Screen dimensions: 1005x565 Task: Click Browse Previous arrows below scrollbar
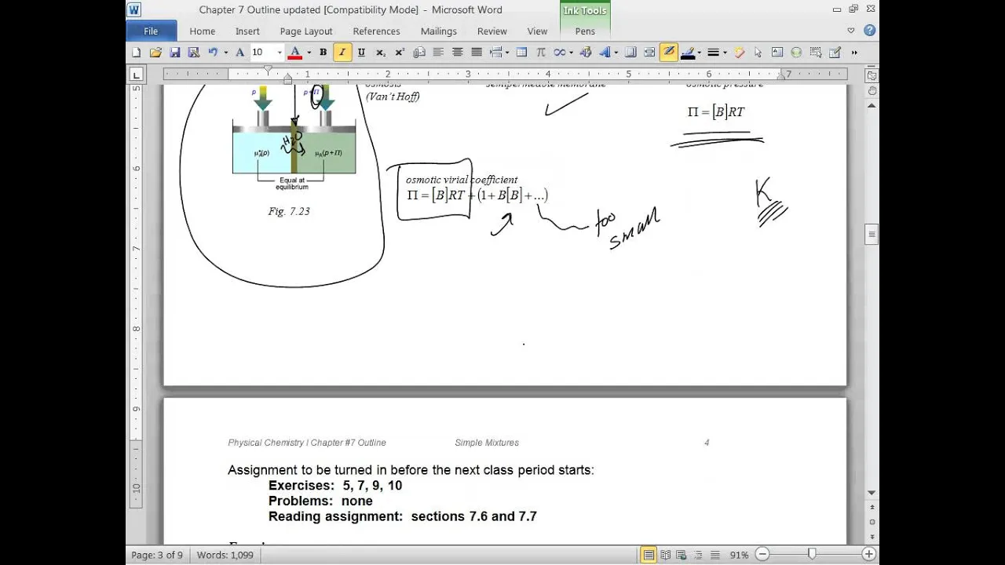click(x=872, y=508)
